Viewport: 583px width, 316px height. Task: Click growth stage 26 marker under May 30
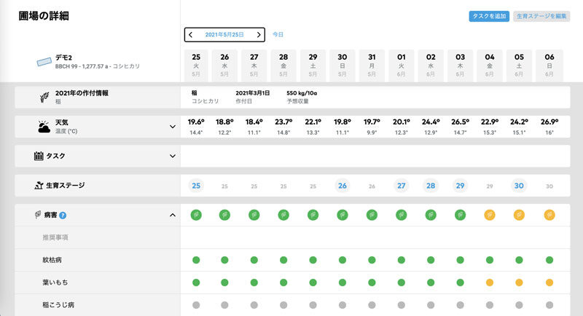point(343,186)
